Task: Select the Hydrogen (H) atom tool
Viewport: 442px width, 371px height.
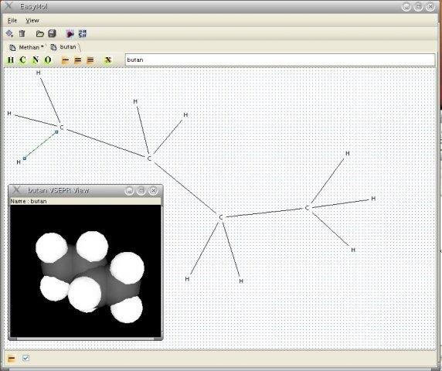Action: point(11,60)
